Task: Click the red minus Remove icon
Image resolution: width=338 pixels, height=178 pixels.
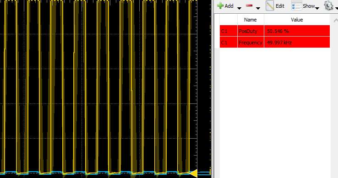Action: (249, 5)
